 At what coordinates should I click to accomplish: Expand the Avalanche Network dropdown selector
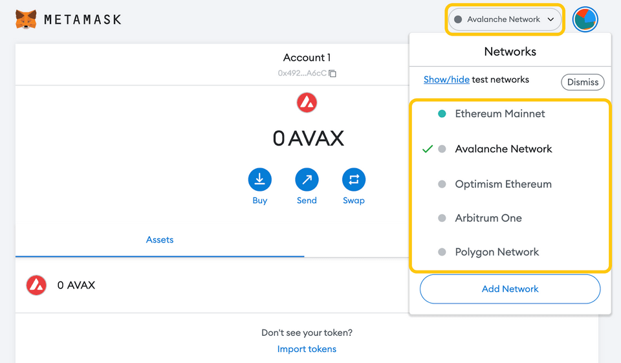(x=505, y=19)
